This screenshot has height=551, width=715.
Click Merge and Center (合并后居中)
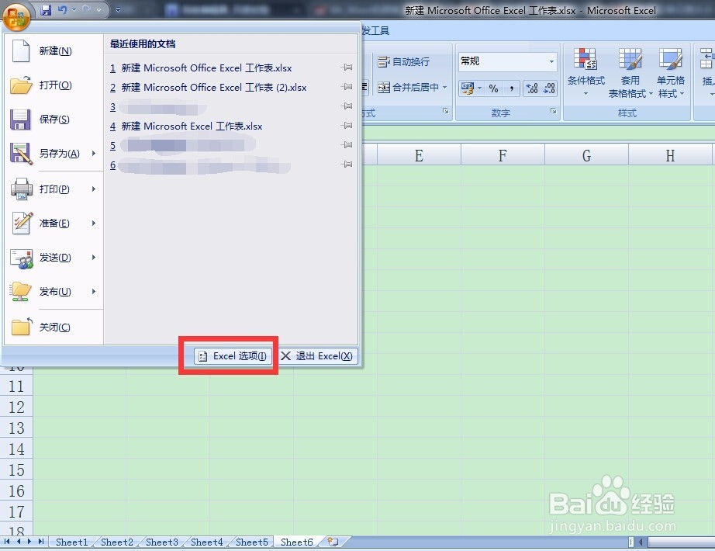point(408,87)
